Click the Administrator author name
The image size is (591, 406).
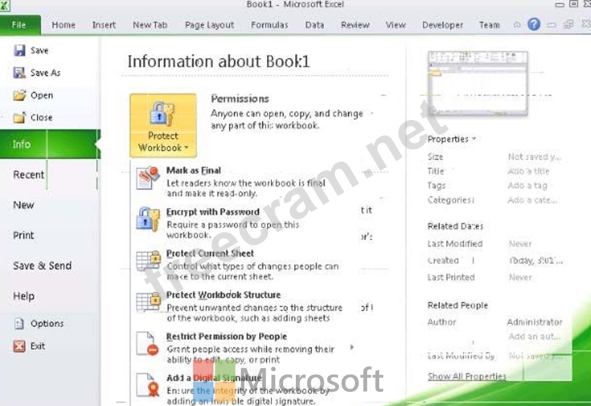click(x=534, y=322)
